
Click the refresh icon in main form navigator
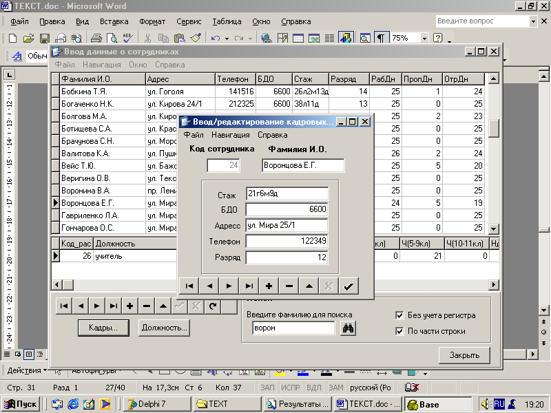(213, 306)
